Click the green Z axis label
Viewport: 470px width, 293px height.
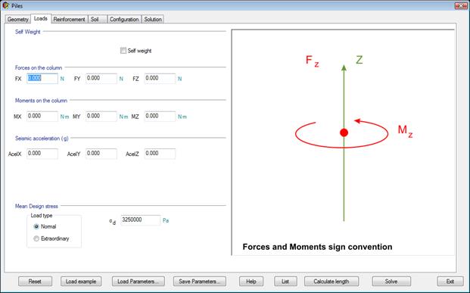point(360,60)
